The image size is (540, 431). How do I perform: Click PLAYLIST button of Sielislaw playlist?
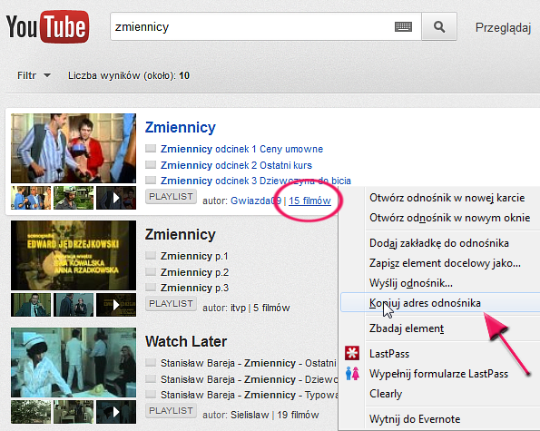171,411
